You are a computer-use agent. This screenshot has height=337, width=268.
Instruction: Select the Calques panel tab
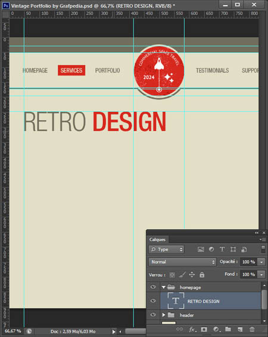coord(157,239)
